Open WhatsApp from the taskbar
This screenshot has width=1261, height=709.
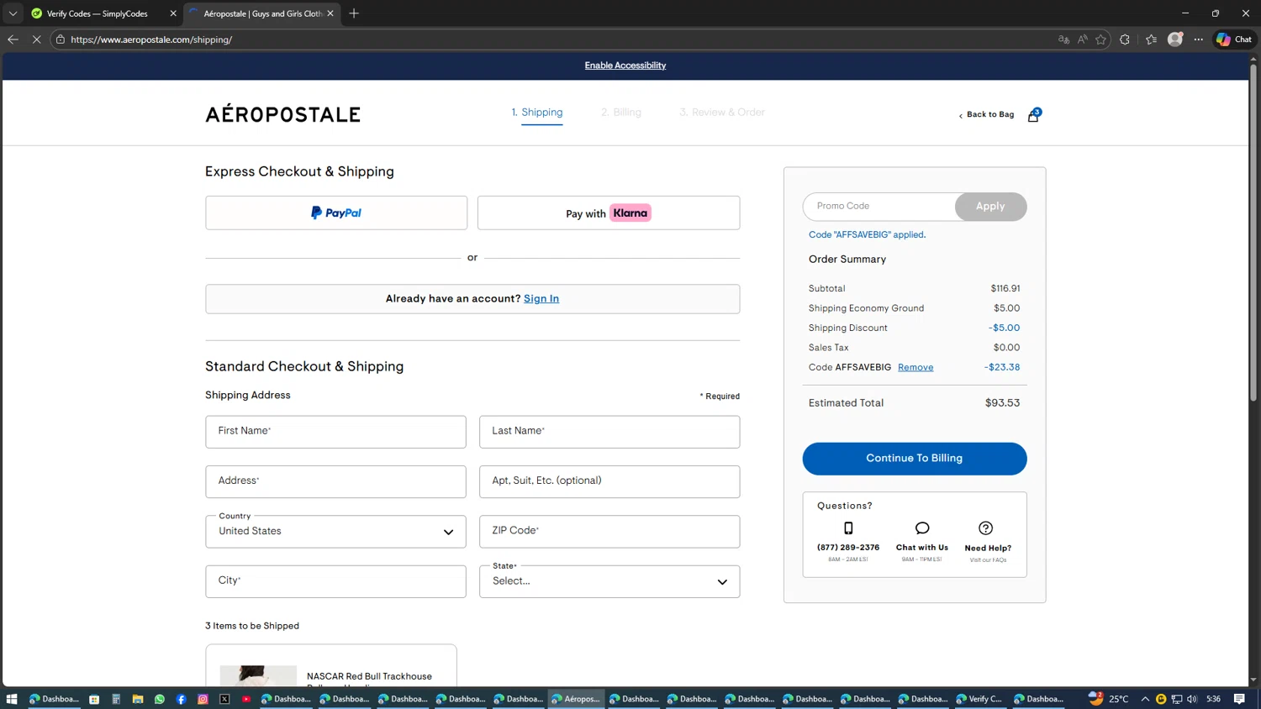coord(160,699)
